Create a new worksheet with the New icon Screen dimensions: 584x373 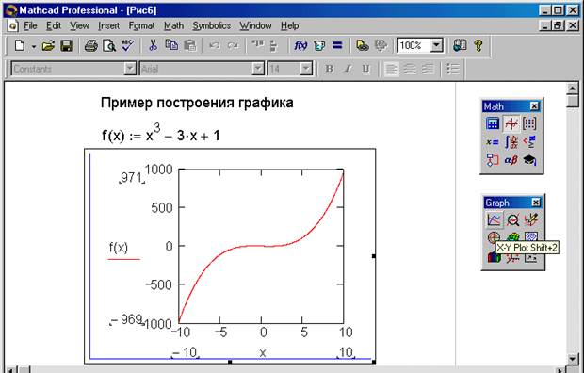click(x=20, y=46)
